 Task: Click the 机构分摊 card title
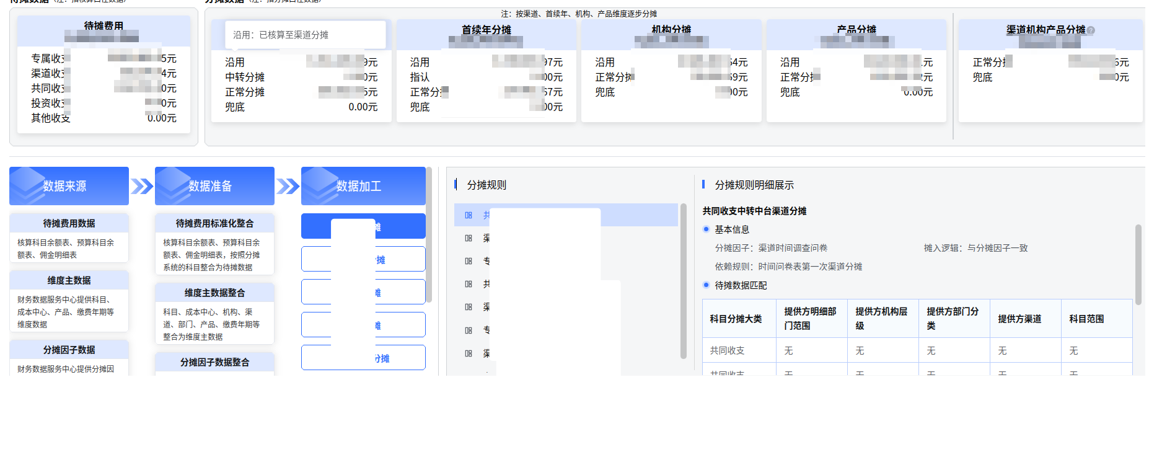point(671,30)
